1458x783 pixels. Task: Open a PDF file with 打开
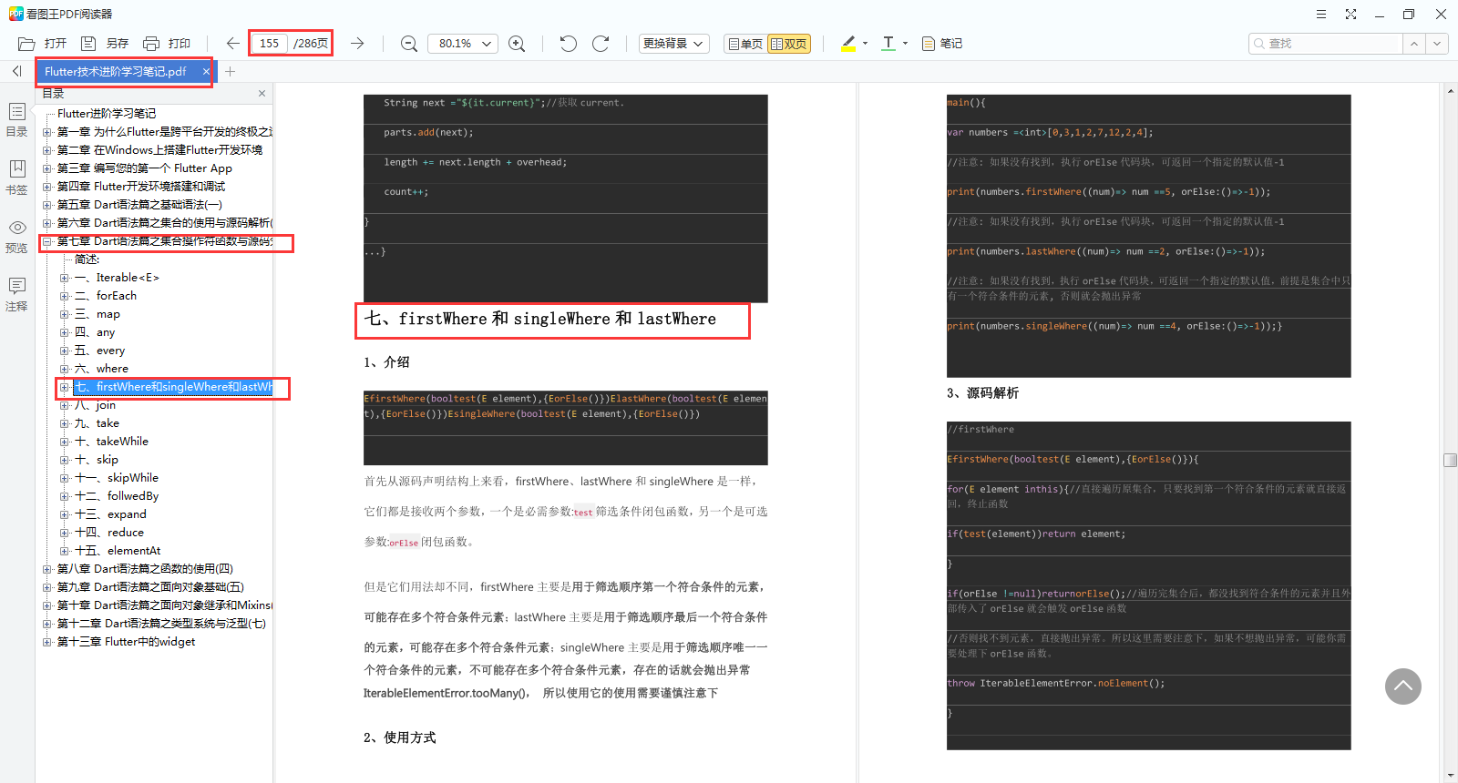(x=43, y=44)
